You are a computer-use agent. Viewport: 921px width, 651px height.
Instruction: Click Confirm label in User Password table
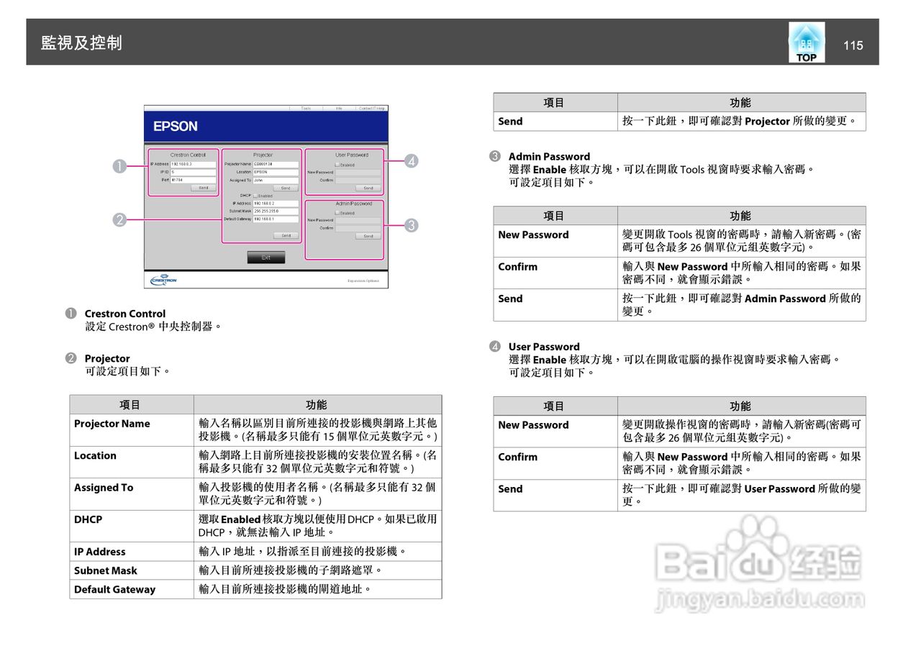coord(518,457)
